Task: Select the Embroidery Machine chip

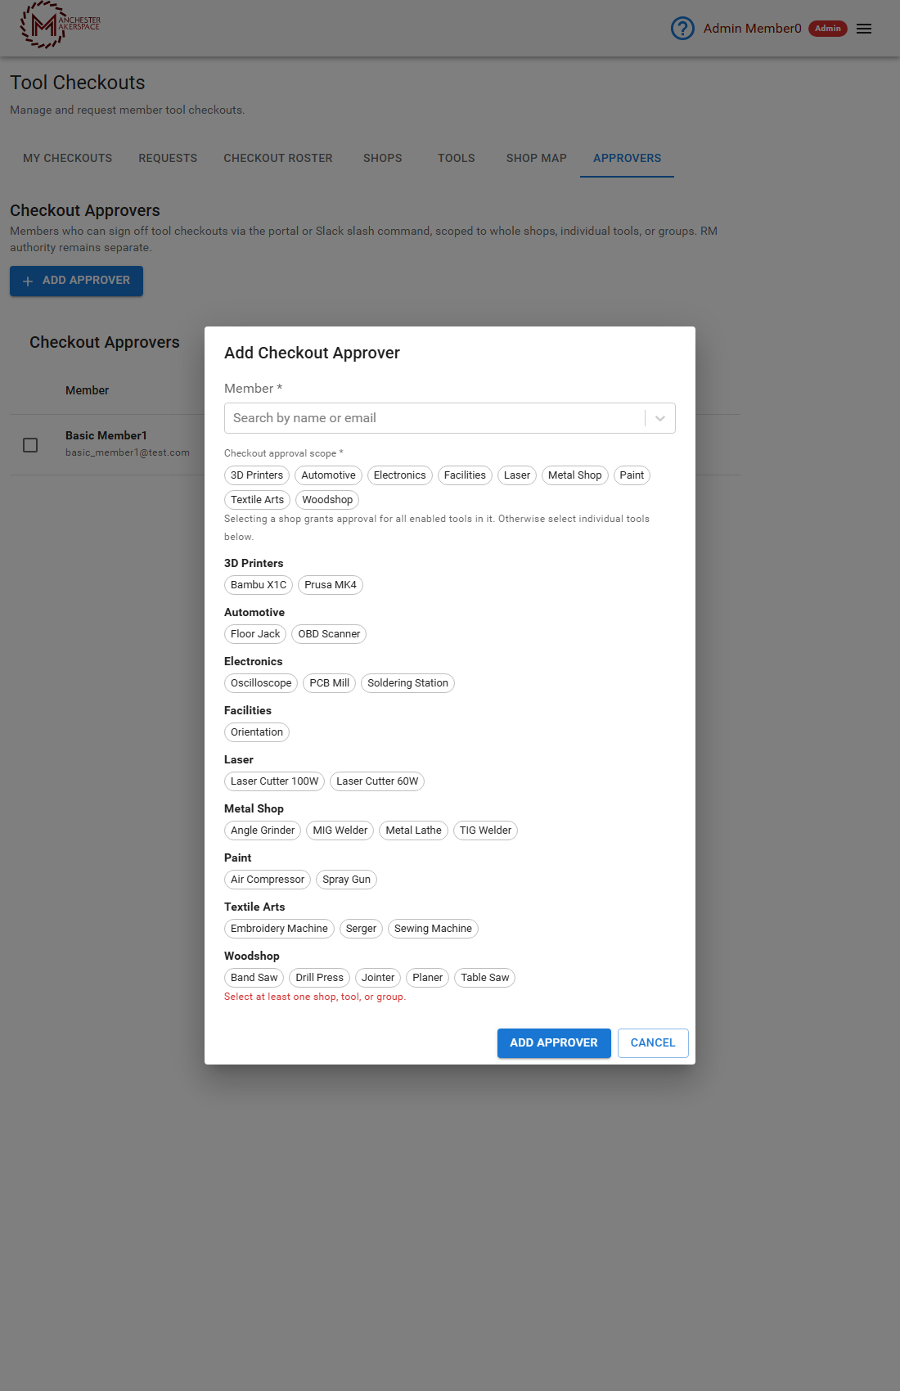Action: coord(279,929)
